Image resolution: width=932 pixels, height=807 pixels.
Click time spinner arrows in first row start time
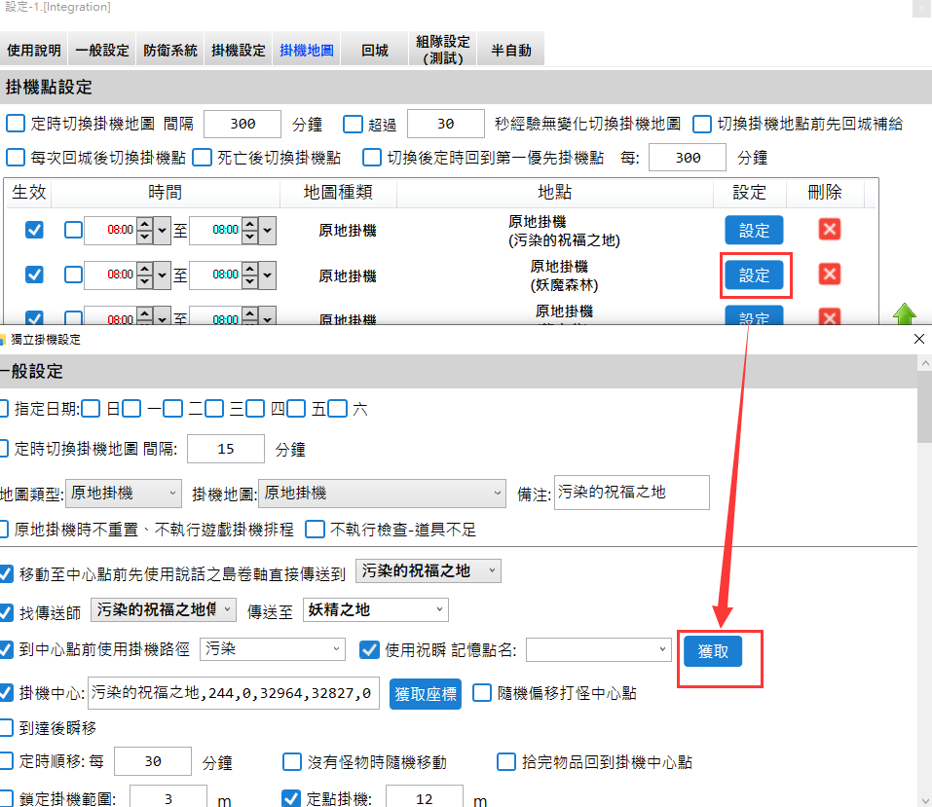click(x=143, y=231)
